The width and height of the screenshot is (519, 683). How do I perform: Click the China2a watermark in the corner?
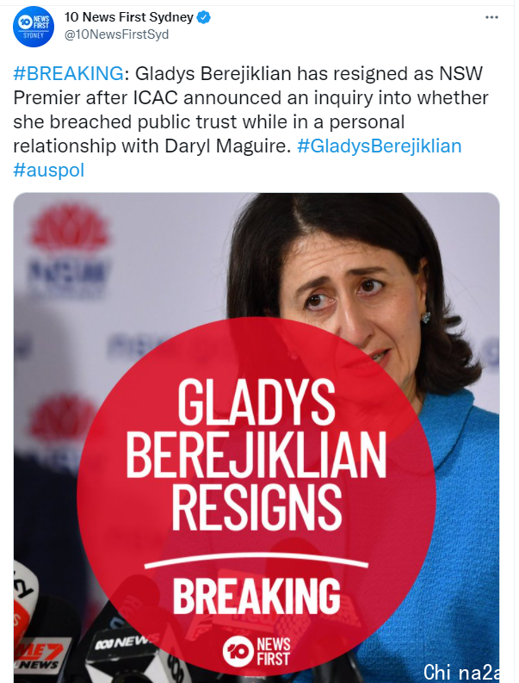(x=460, y=672)
